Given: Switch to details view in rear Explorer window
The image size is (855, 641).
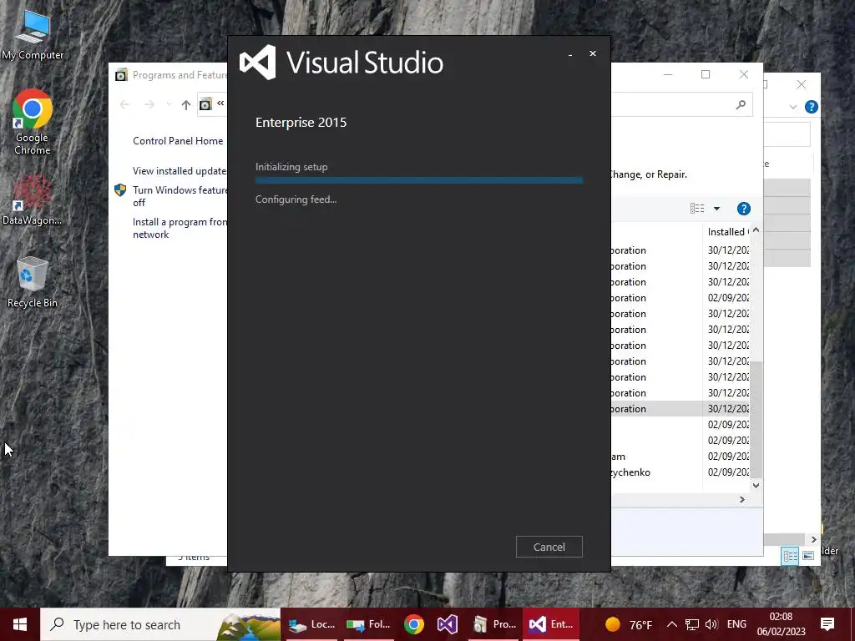Looking at the screenshot, I should [790, 555].
